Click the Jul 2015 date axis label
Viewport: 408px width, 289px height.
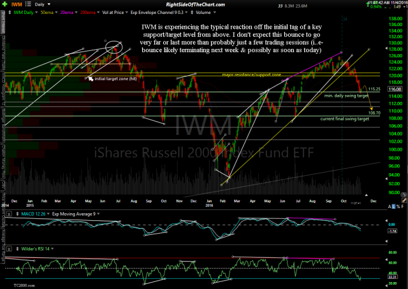coord(118,201)
